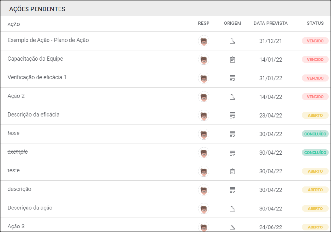The width and height of the screenshot is (331, 232).
Task: Open the Capacitação da Equipe action
Action: (35, 59)
